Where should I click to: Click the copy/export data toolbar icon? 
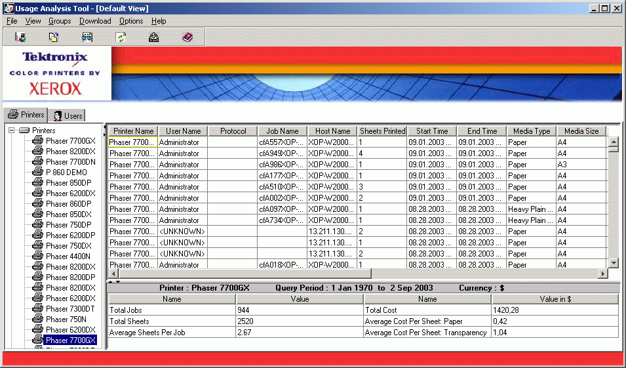[x=54, y=37]
